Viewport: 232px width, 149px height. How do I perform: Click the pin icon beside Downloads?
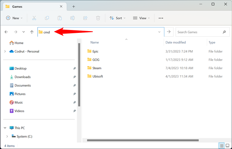point(74,77)
